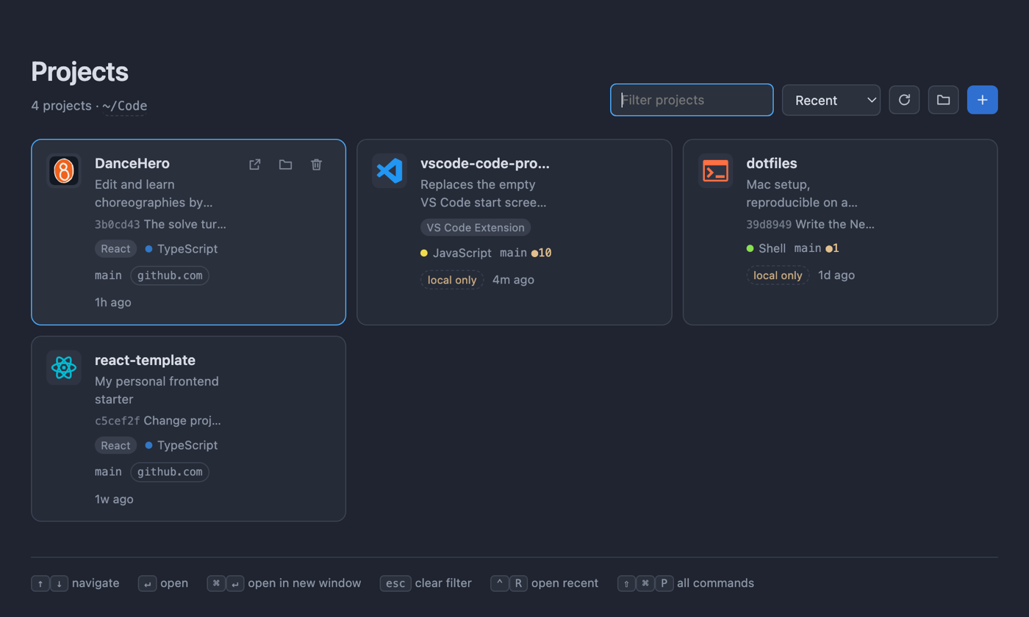The image size is (1029, 617).
Task: Click the esc clear filter hint
Action: point(426,583)
